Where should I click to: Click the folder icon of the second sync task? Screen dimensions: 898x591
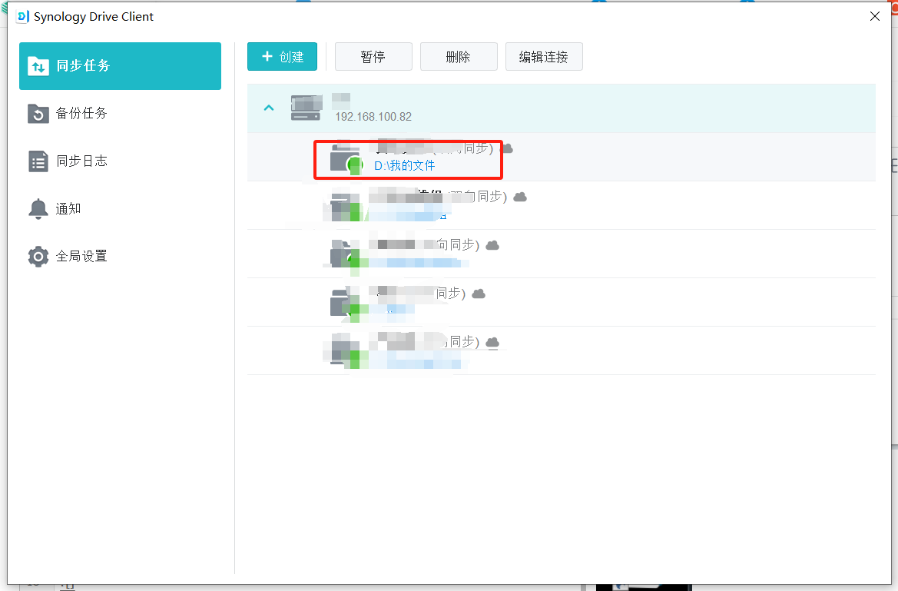[x=346, y=207]
